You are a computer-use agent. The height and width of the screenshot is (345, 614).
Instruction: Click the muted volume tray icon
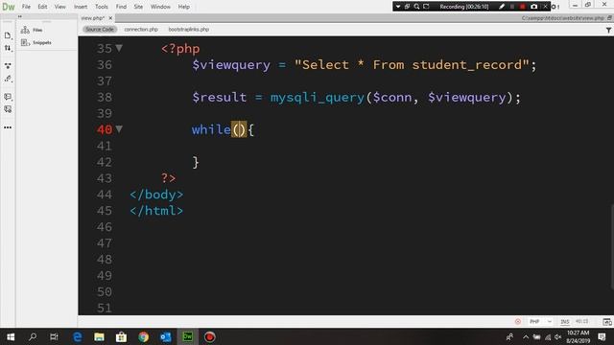558,336
